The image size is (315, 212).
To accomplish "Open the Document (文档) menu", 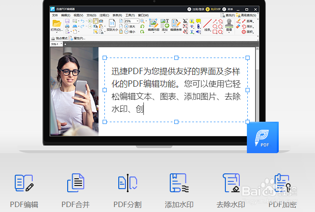I will coord(91,15).
